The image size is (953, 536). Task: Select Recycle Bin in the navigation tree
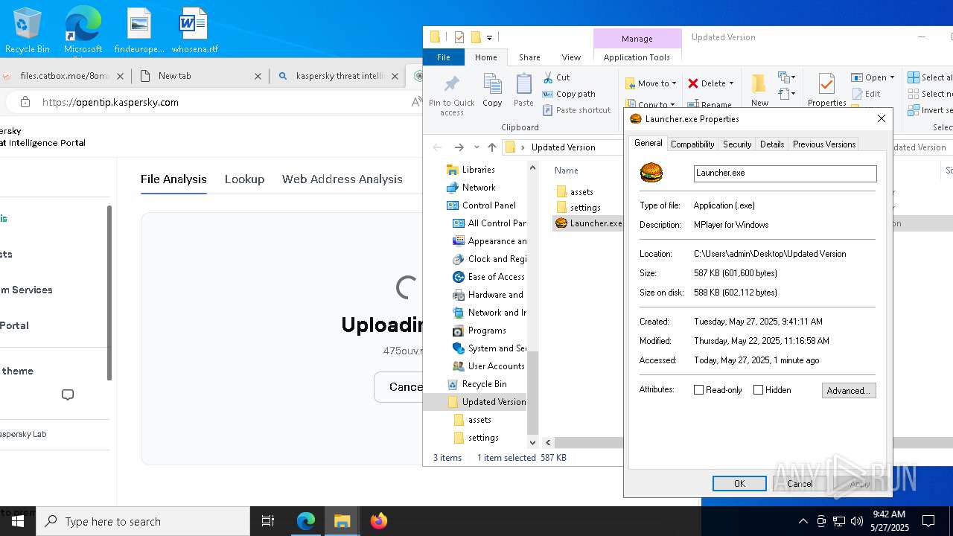[476, 384]
